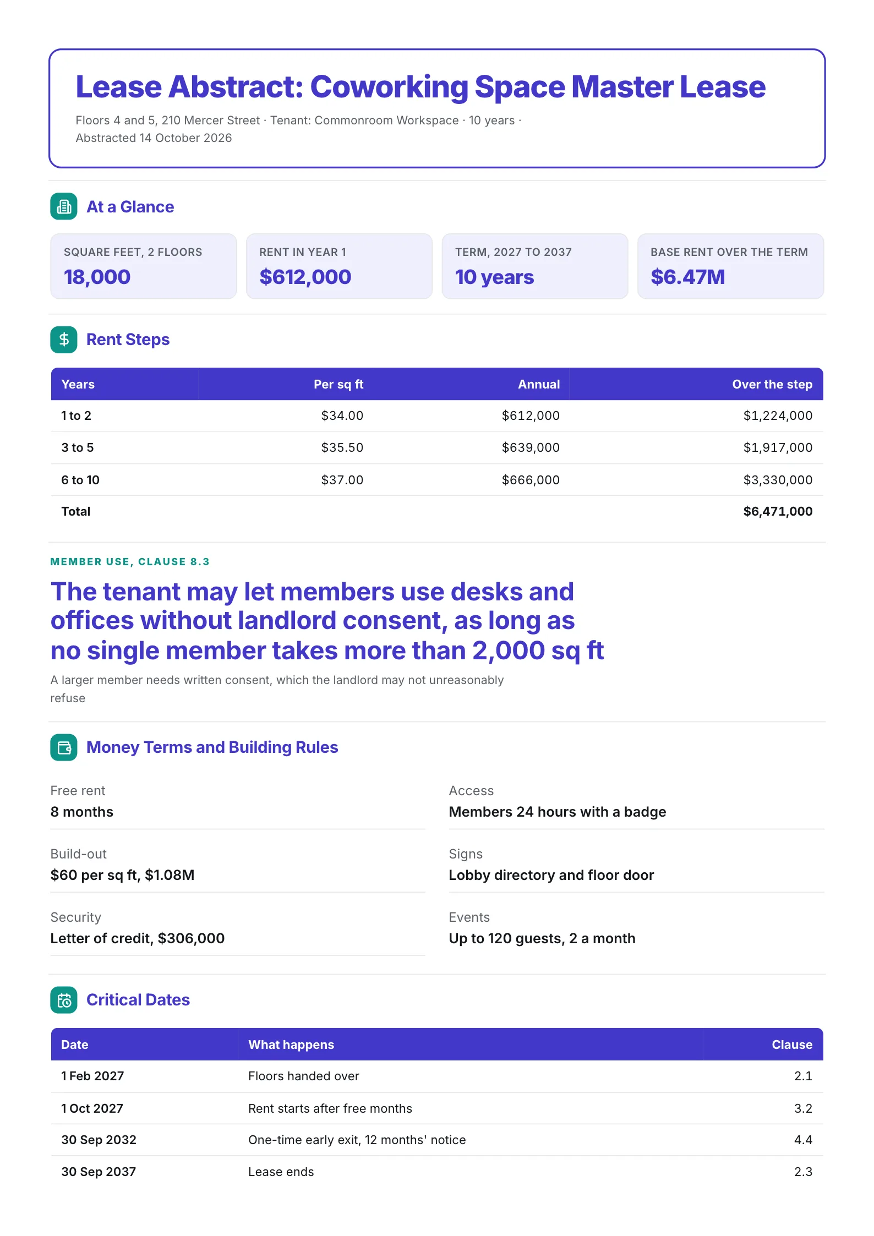Select the '1 Feb 2027' date cell
874x1236 pixels.
pos(92,1076)
